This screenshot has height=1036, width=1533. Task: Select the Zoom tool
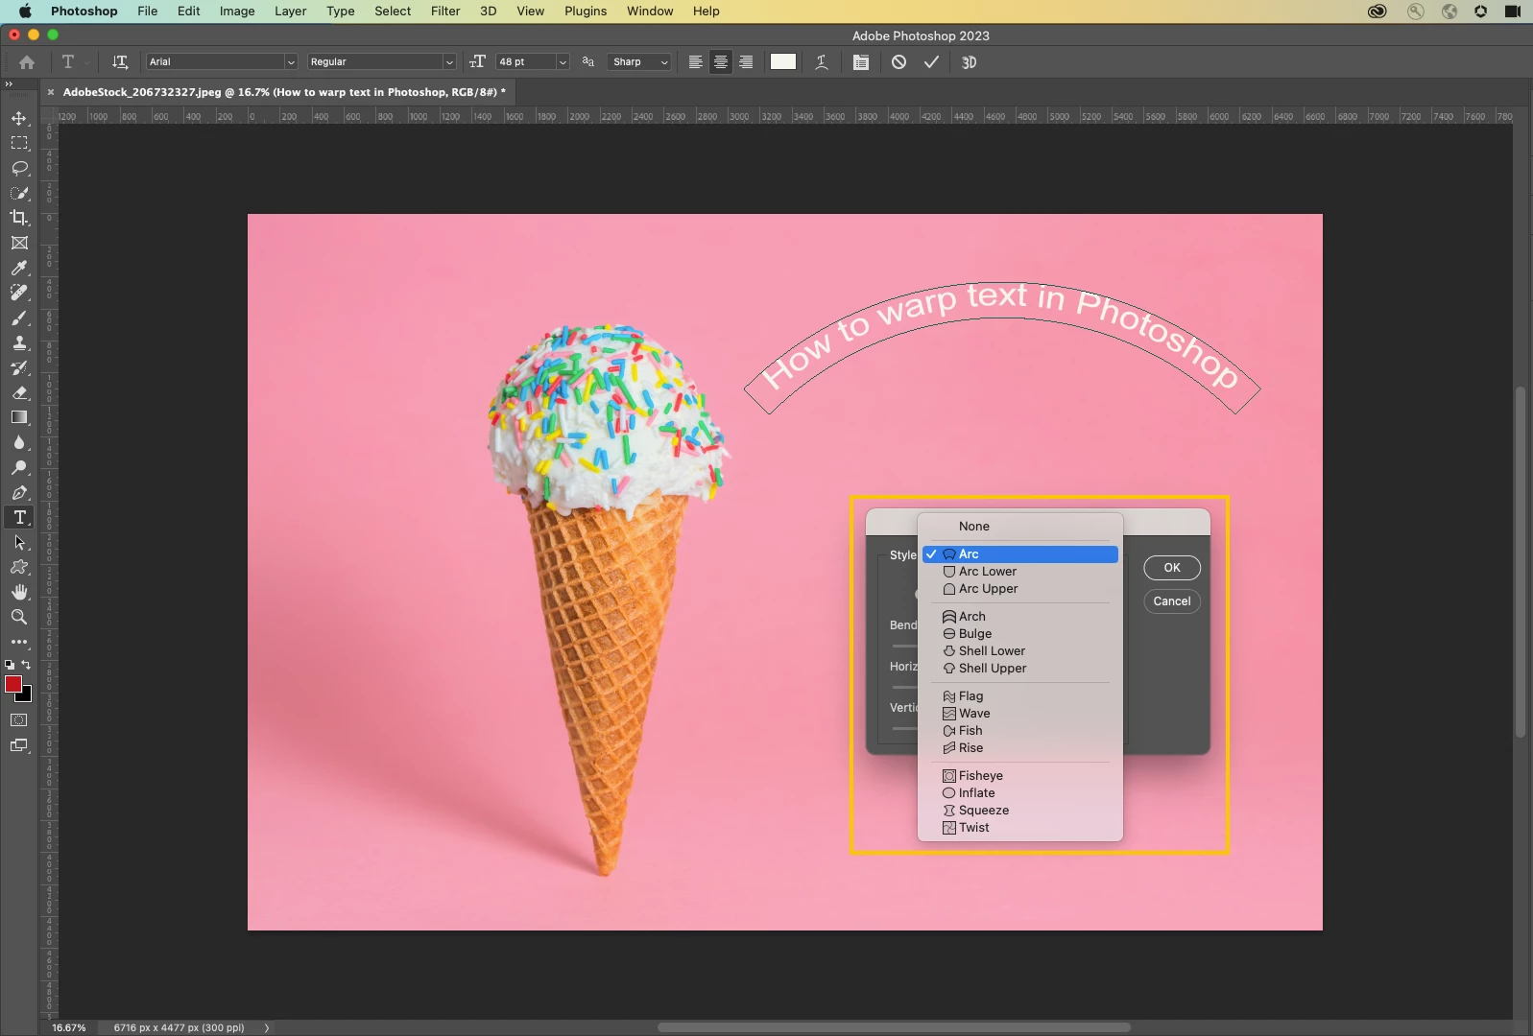click(19, 617)
